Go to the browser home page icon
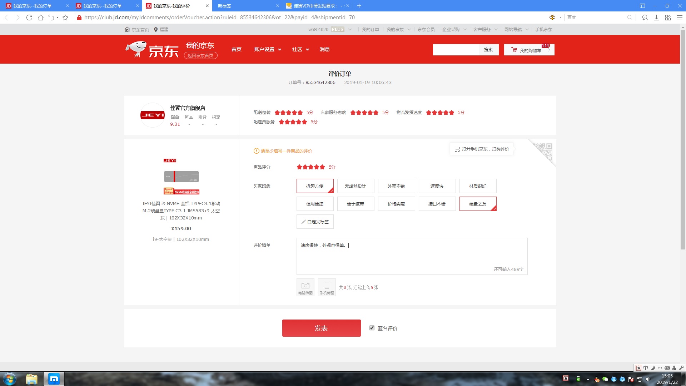 click(x=41, y=18)
